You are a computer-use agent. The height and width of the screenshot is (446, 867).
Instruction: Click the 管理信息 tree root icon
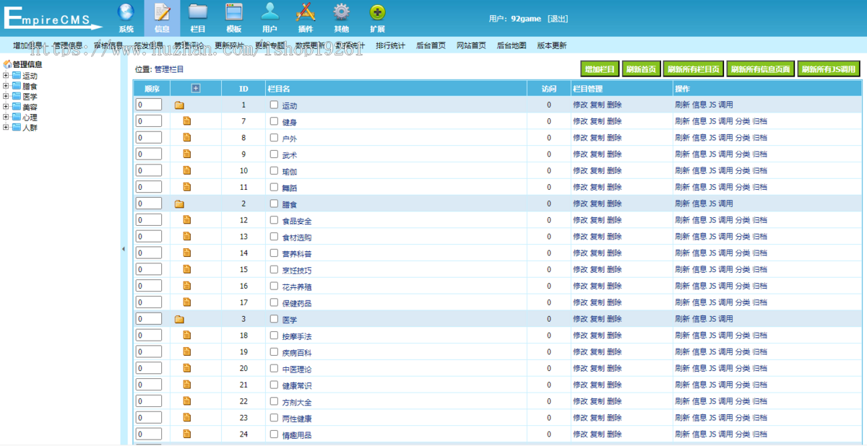pos(7,64)
